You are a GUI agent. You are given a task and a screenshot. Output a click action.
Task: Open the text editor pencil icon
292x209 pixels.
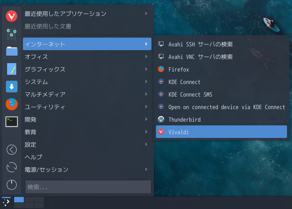pos(12,69)
